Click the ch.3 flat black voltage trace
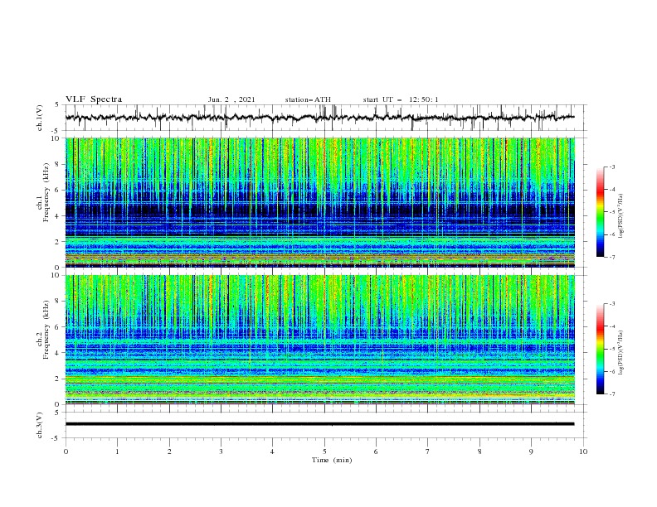Image resolution: width=657 pixels, height=507 pixels. [x=319, y=424]
